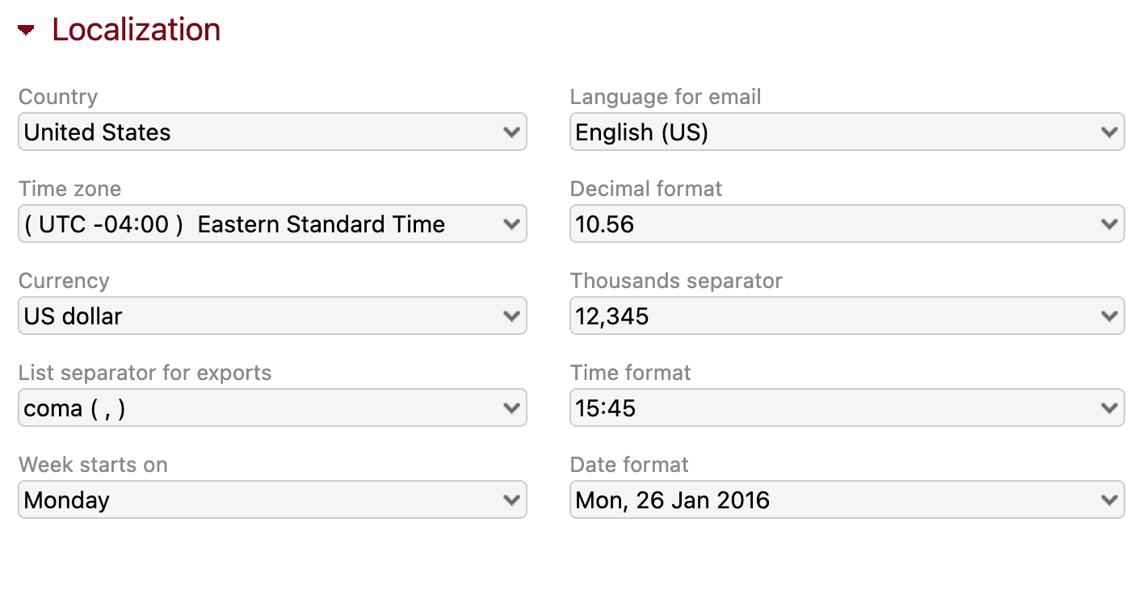The height and width of the screenshot is (589, 1147).
Task: Open the Time zone dropdown
Action: [x=272, y=223]
